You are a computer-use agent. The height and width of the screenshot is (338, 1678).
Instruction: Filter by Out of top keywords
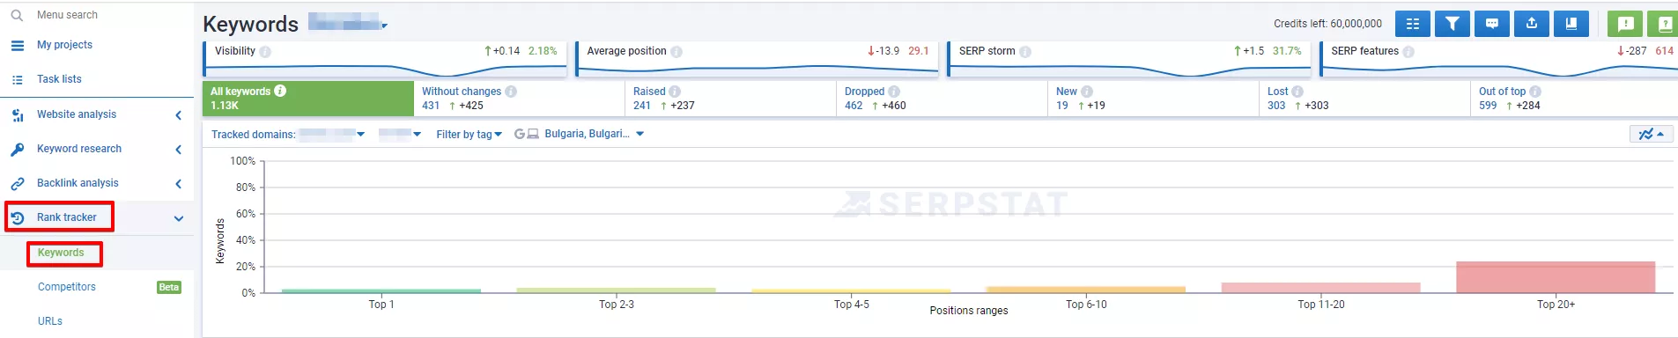tap(1575, 99)
